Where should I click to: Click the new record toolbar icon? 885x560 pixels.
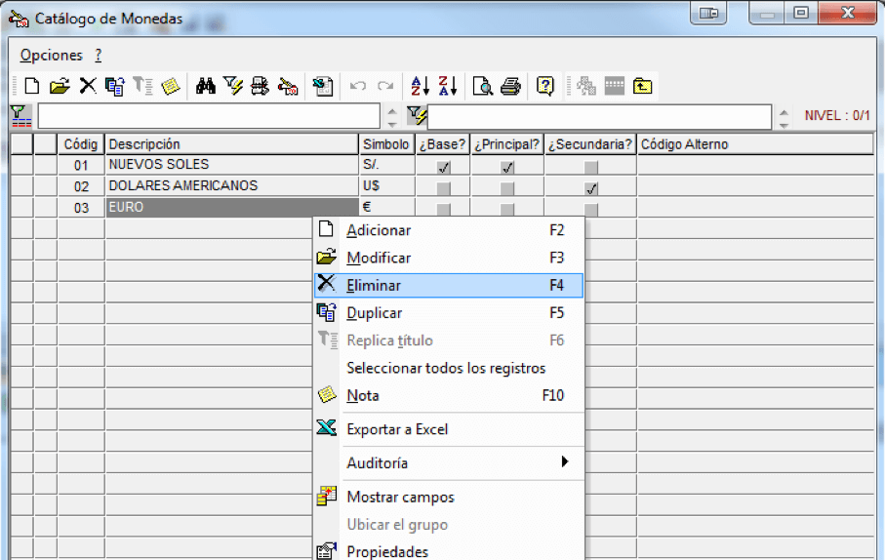click(32, 87)
